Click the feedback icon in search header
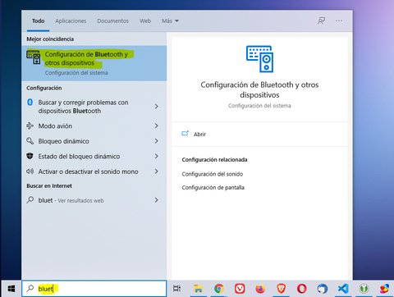 (321, 21)
